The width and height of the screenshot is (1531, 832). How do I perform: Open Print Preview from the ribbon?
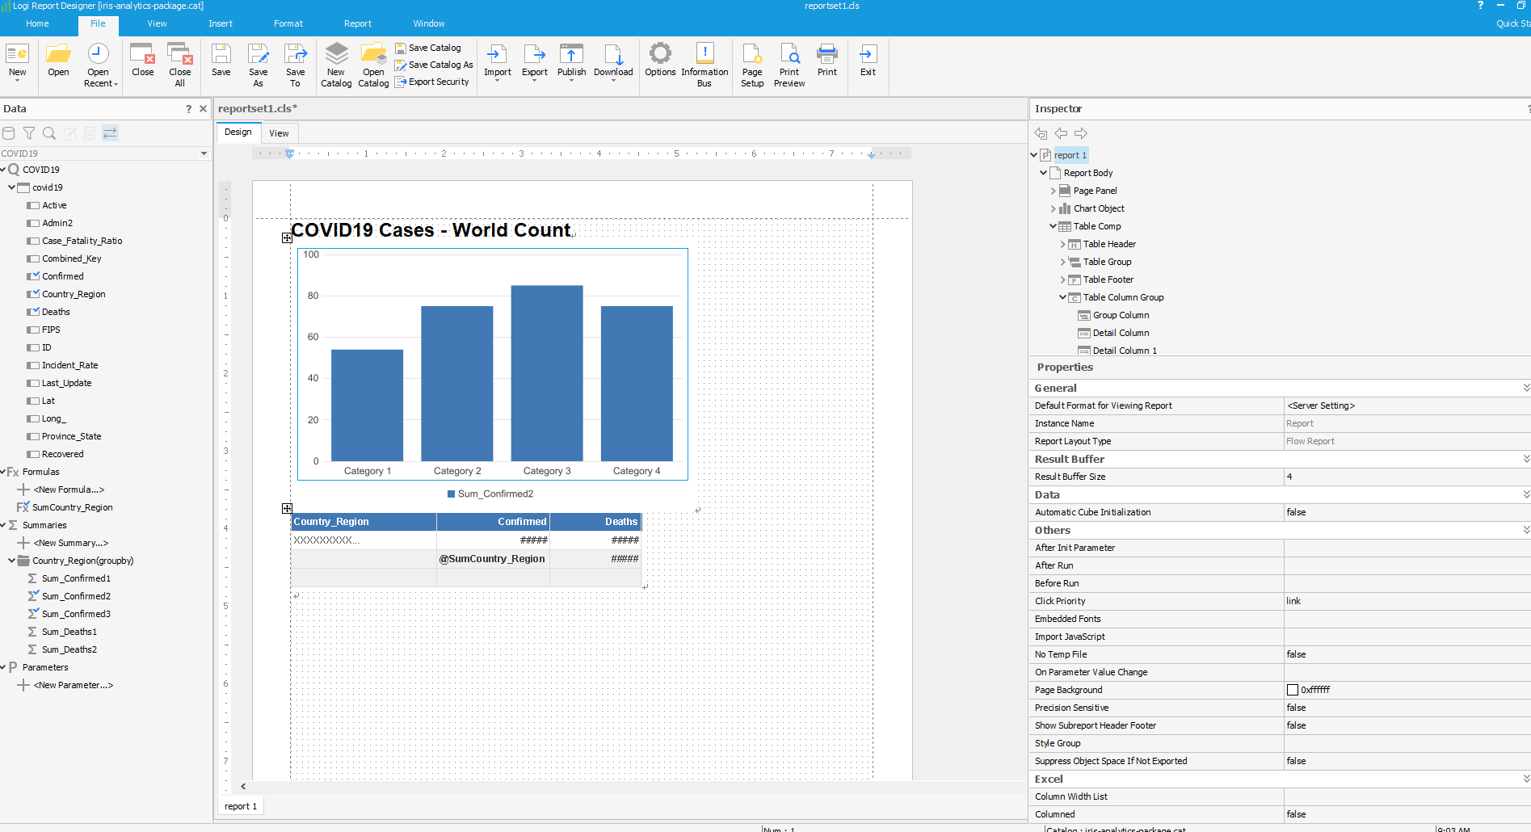point(789,55)
